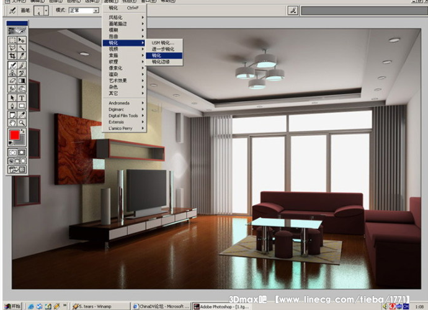Open the blending mode dropdown showing 正常
Screen dimensions: 428x310
click(x=84, y=11)
